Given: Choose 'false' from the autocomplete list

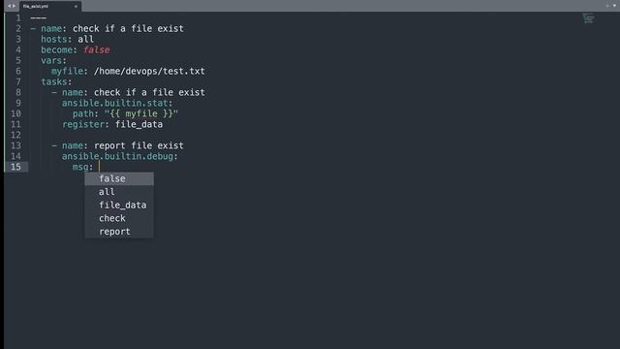Looking at the screenshot, I should [119, 178].
